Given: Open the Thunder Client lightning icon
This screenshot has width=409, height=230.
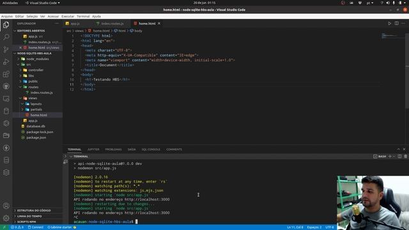Looking at the screenshot, I should 6,148.
